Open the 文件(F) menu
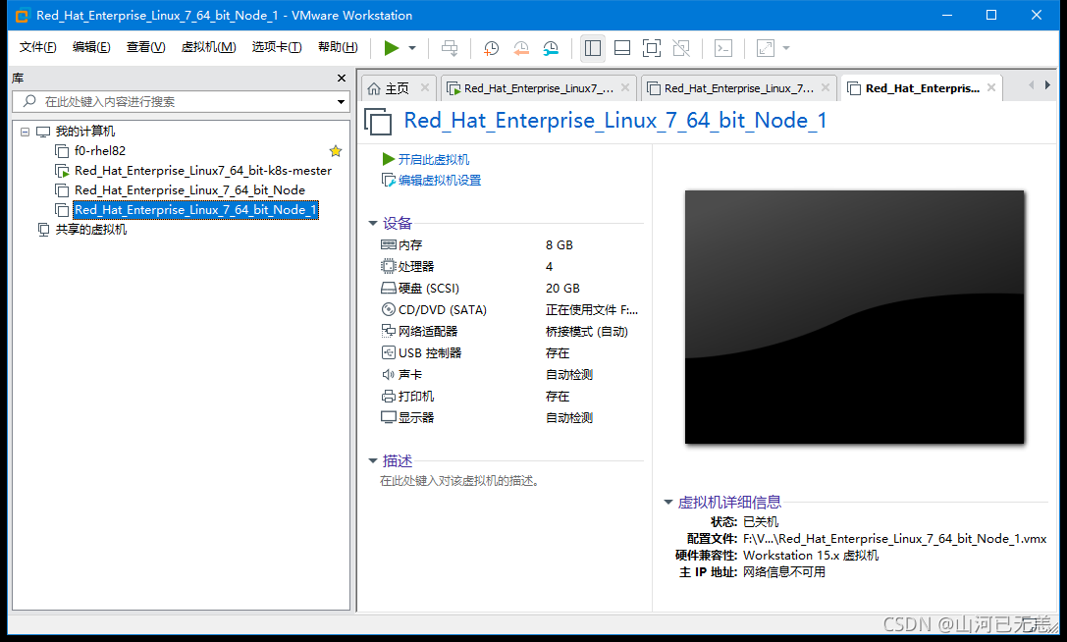The image size is (1067, 642). pos(37,47)
